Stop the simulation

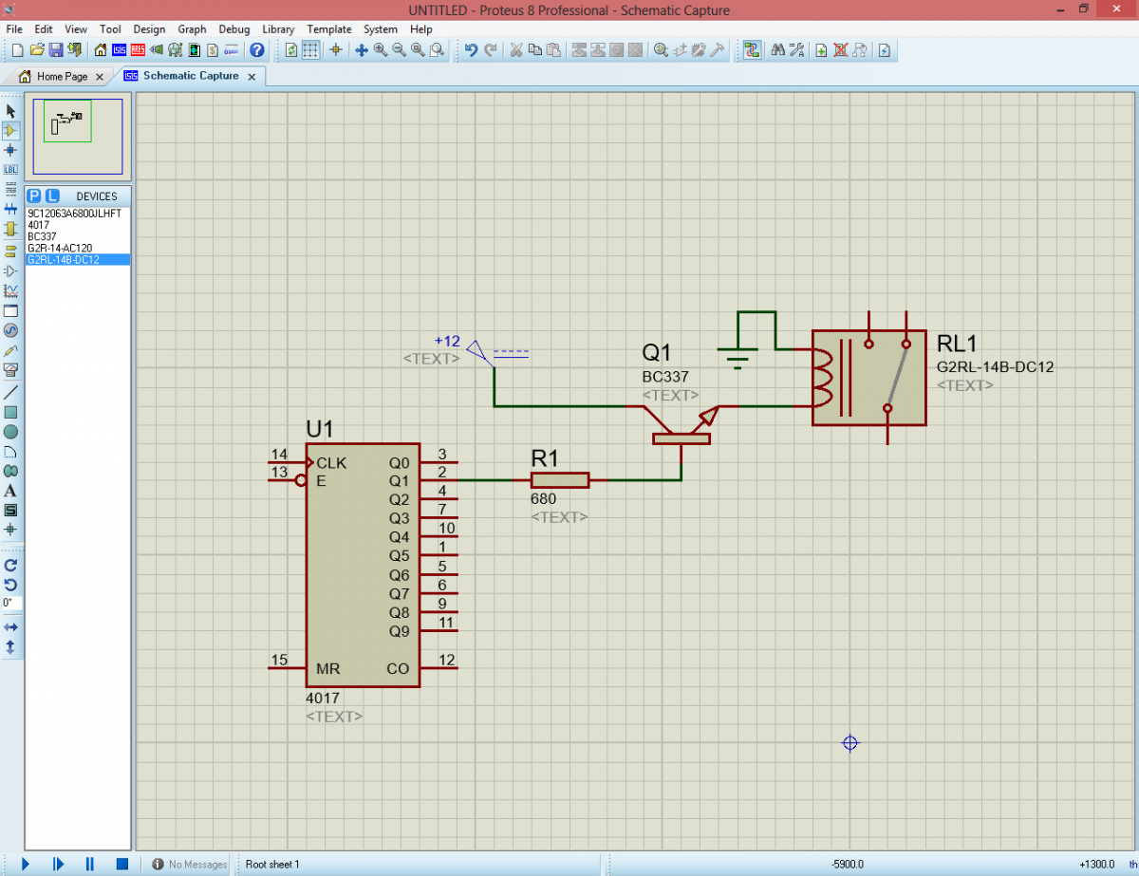coord(122,864)
